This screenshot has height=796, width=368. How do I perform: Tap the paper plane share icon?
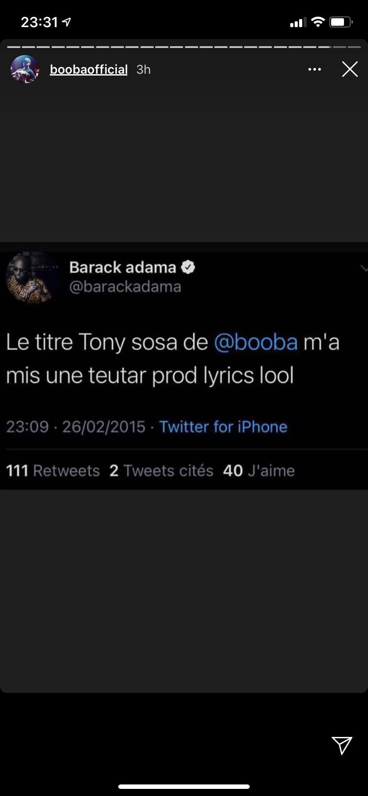[342, 746]
